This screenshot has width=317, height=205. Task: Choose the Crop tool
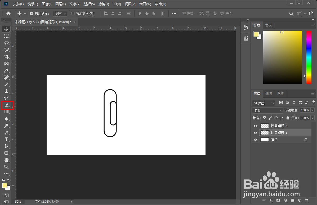click(6, 57)
